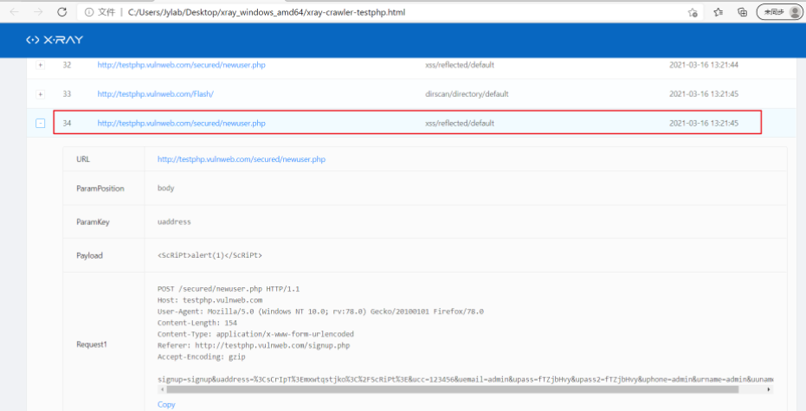Select the Host: testphp.vulnweb.com header
The image size is (806, 411).
click(x=210, y=300)
